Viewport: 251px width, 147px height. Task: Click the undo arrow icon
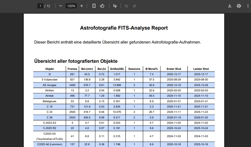[126, 6]
